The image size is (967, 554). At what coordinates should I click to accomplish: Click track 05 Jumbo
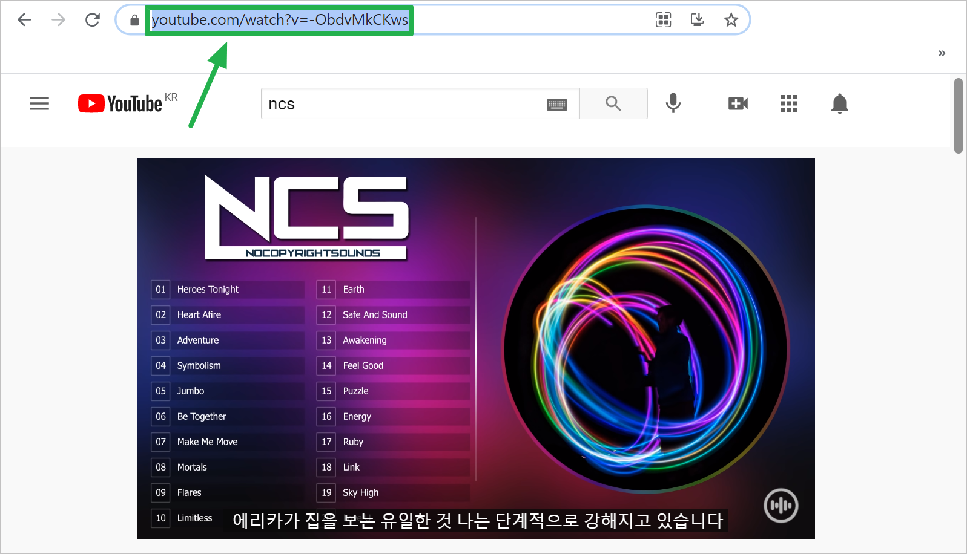(228, 391)
